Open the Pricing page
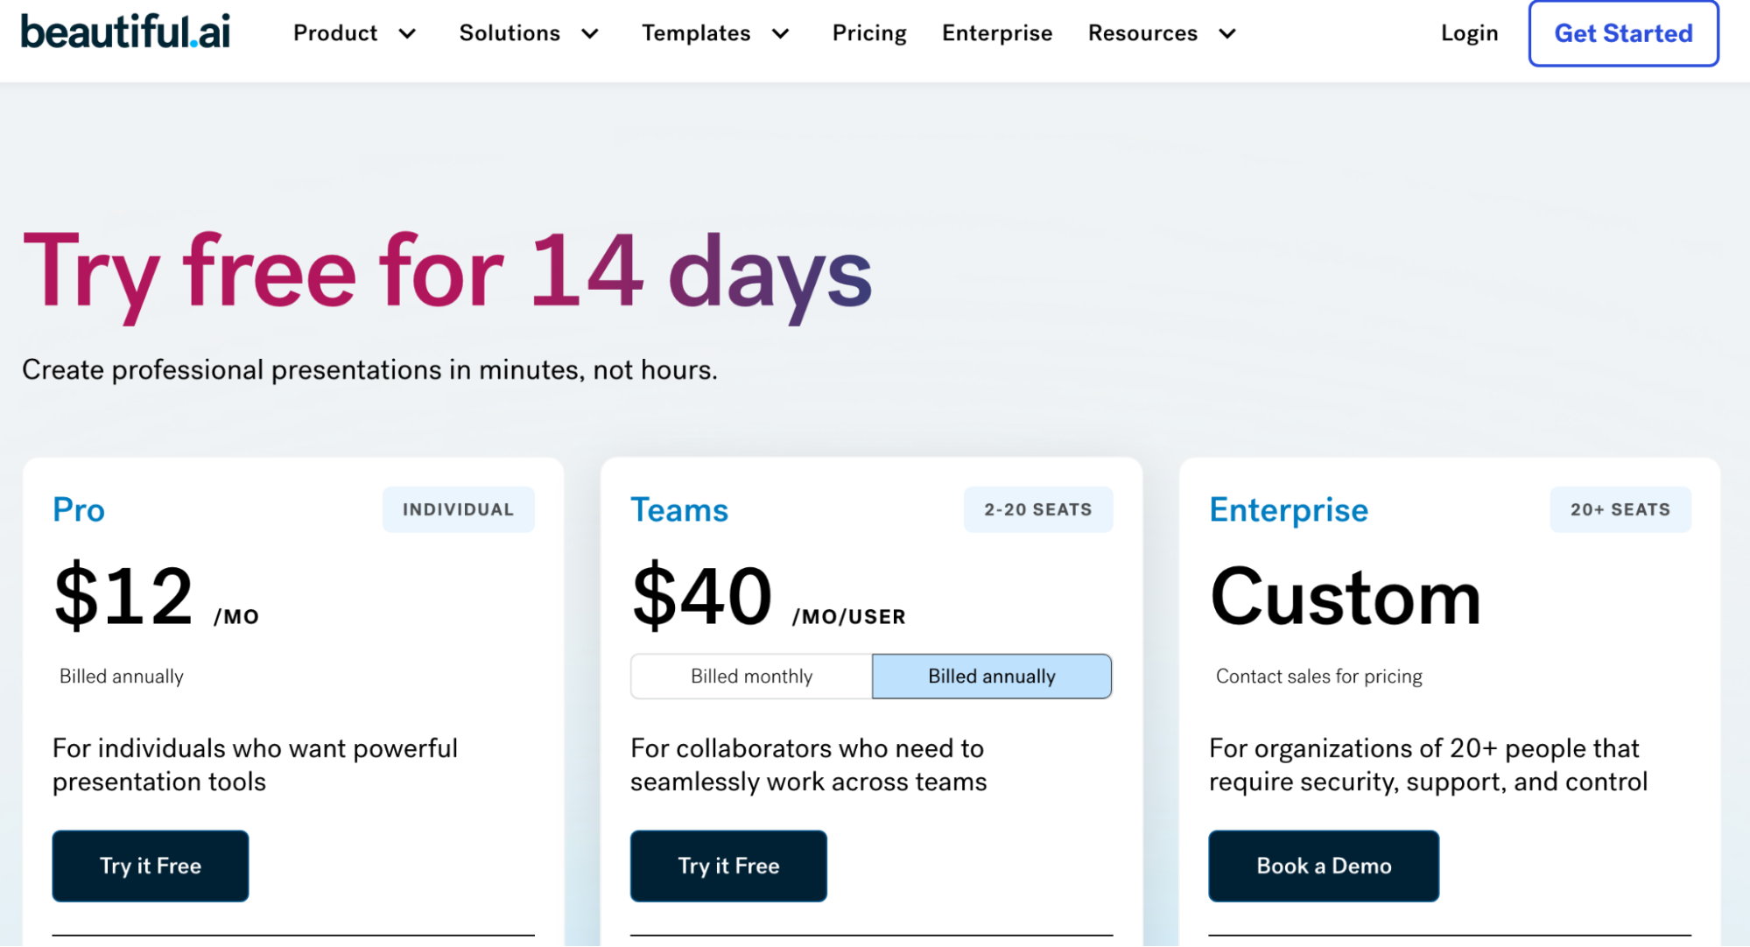This screenshot has height=947, width=1750. pyautogui.click(x=868, y=33)
